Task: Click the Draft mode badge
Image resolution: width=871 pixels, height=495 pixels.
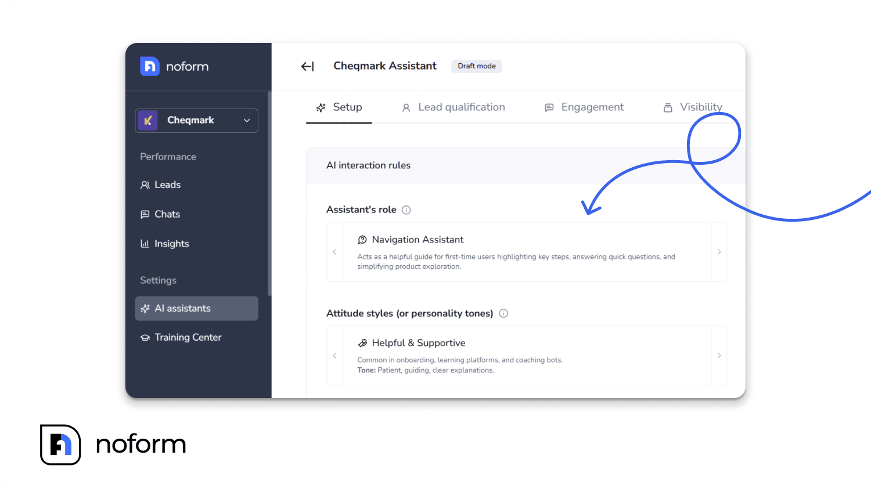Action: [x=476, y=66]
